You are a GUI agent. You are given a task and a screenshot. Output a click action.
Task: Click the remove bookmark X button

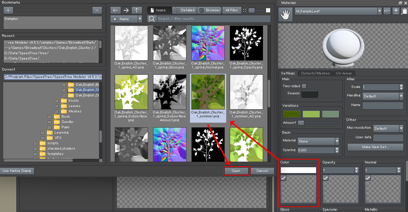pos(97,10)
